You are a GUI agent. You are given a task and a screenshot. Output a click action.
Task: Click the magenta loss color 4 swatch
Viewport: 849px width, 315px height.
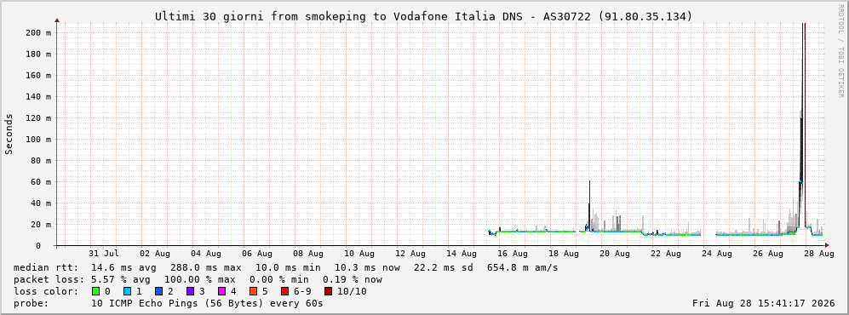pos(221,291)
